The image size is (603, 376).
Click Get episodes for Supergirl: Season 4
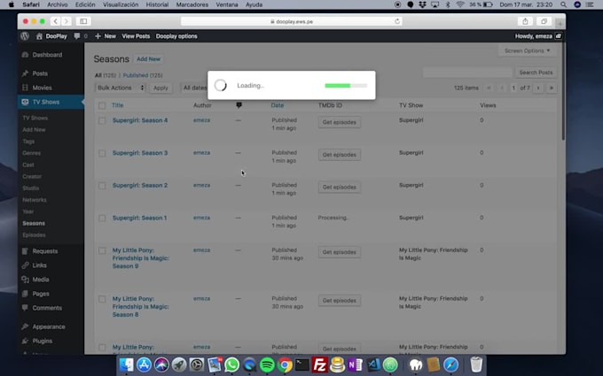coord(339,122)
